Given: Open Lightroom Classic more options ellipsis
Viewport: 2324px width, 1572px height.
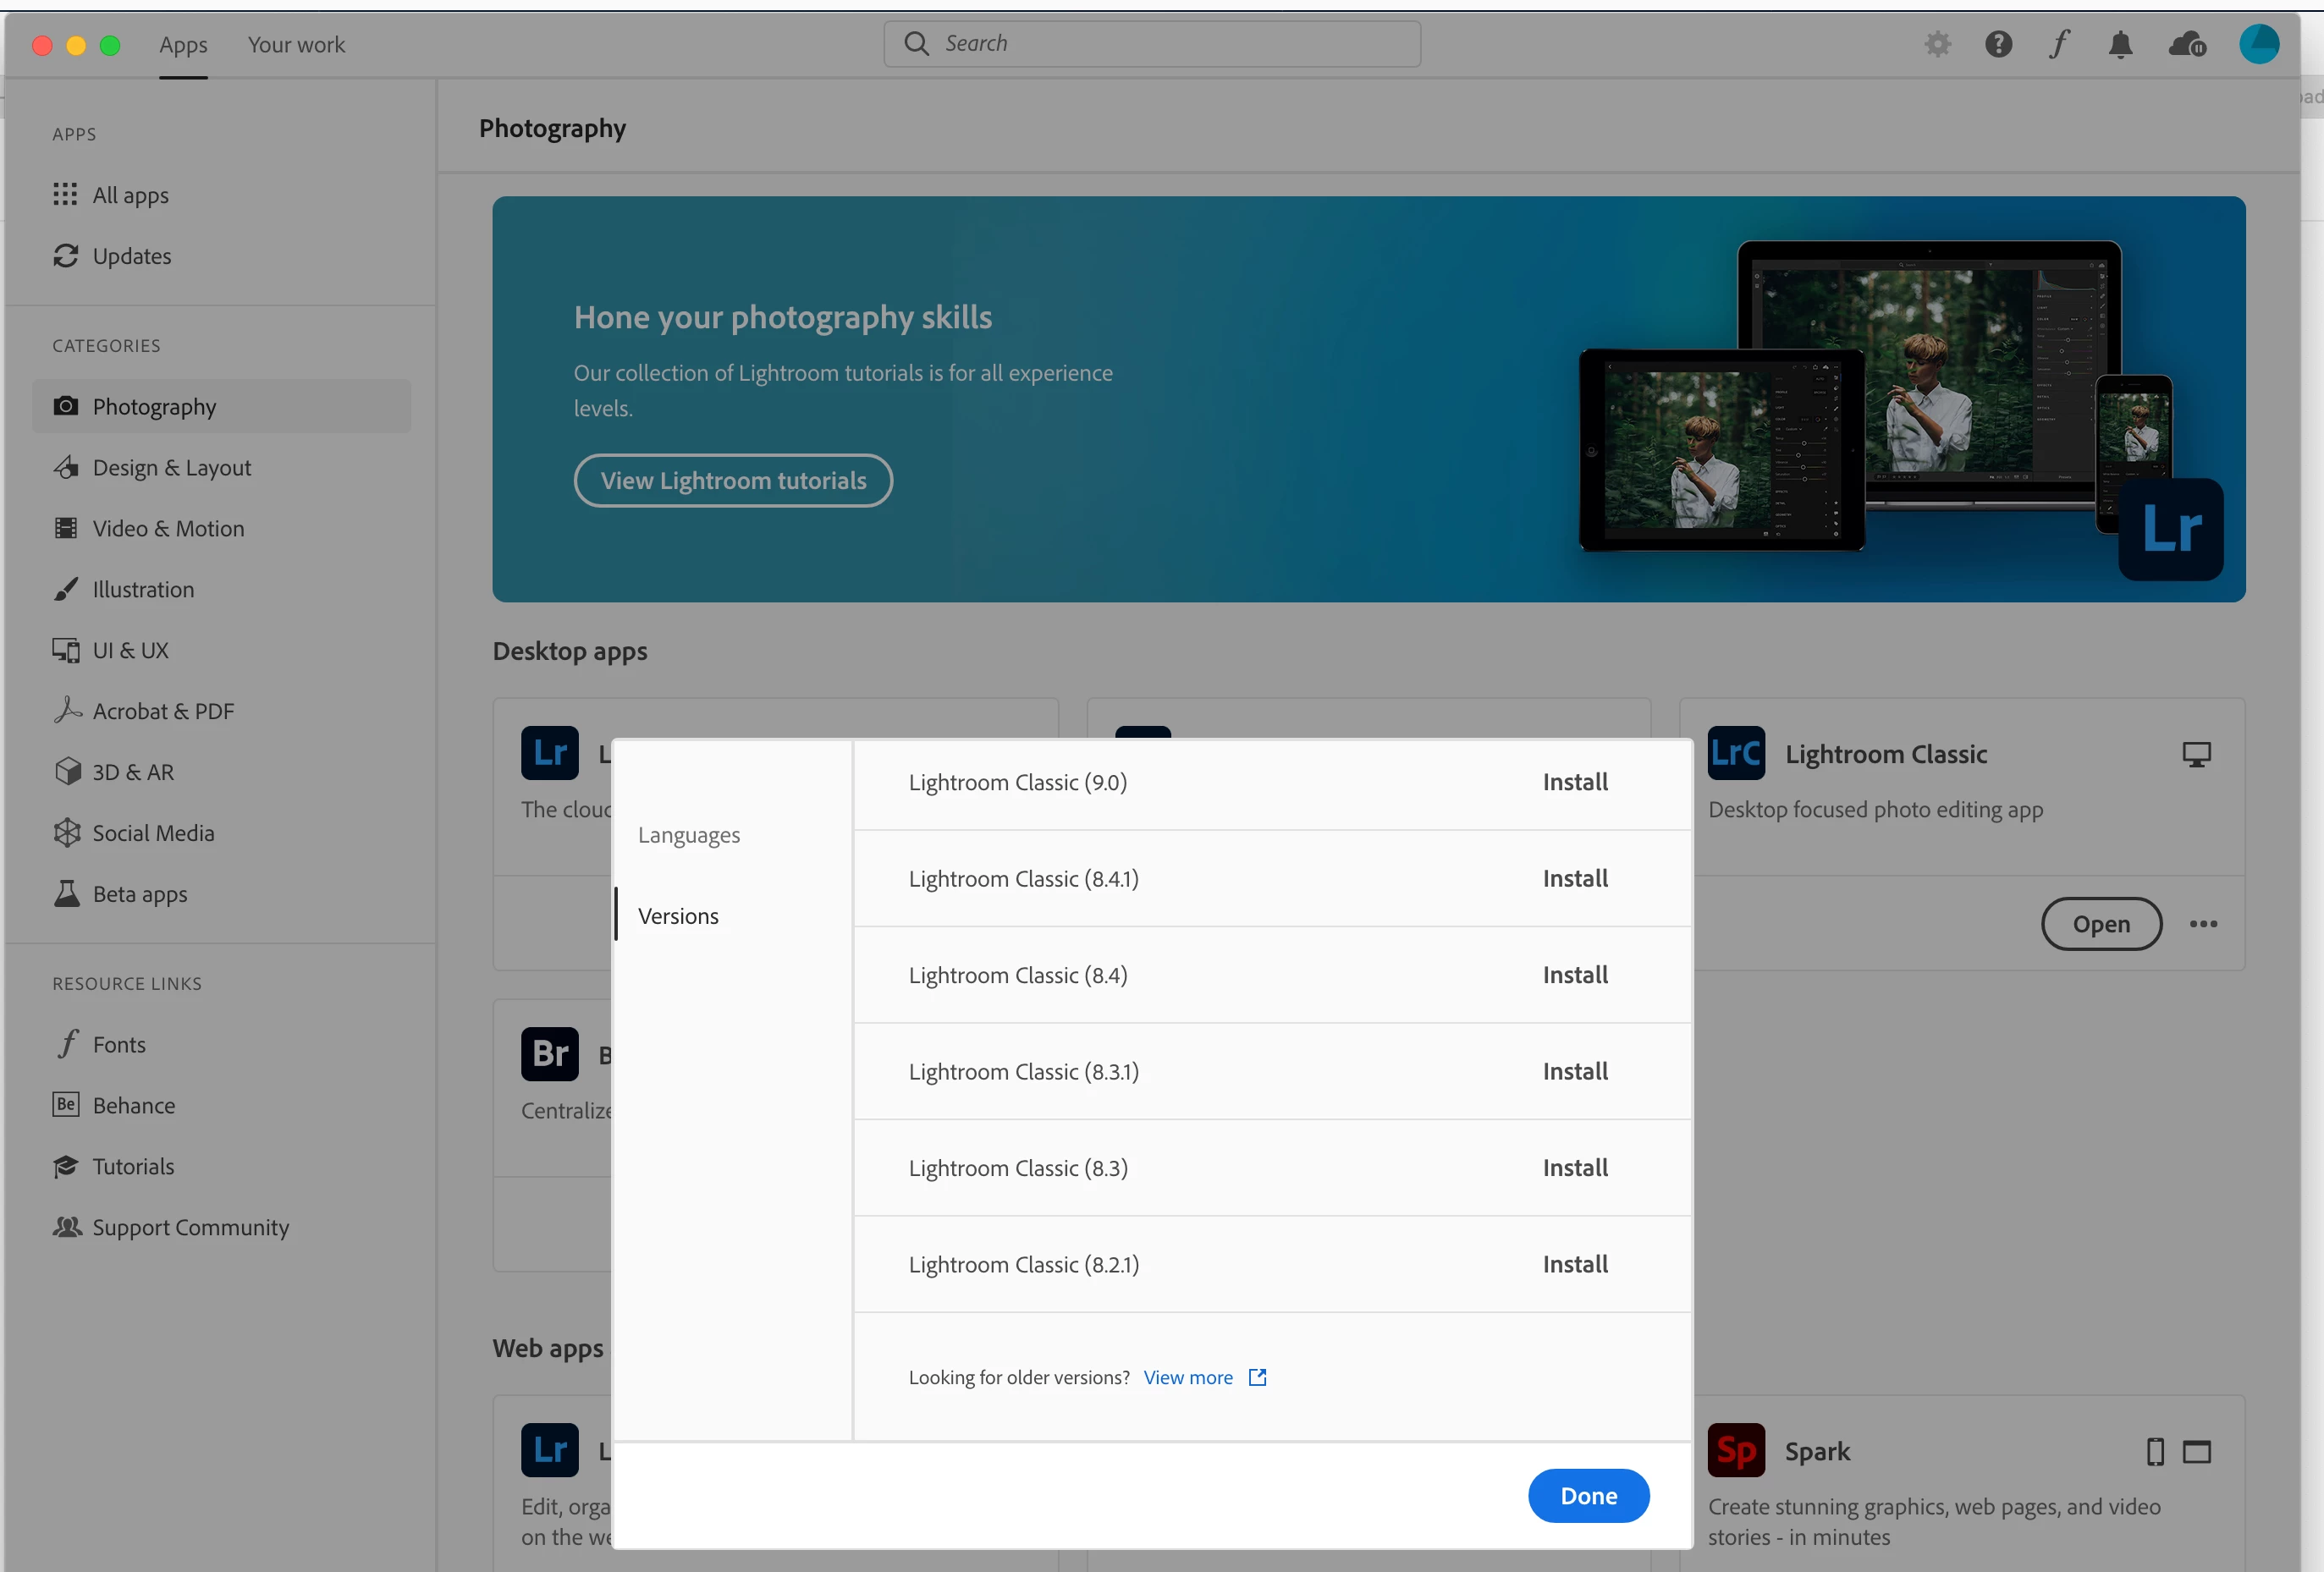Looking at the screenshot, I should coord(2203,924).
